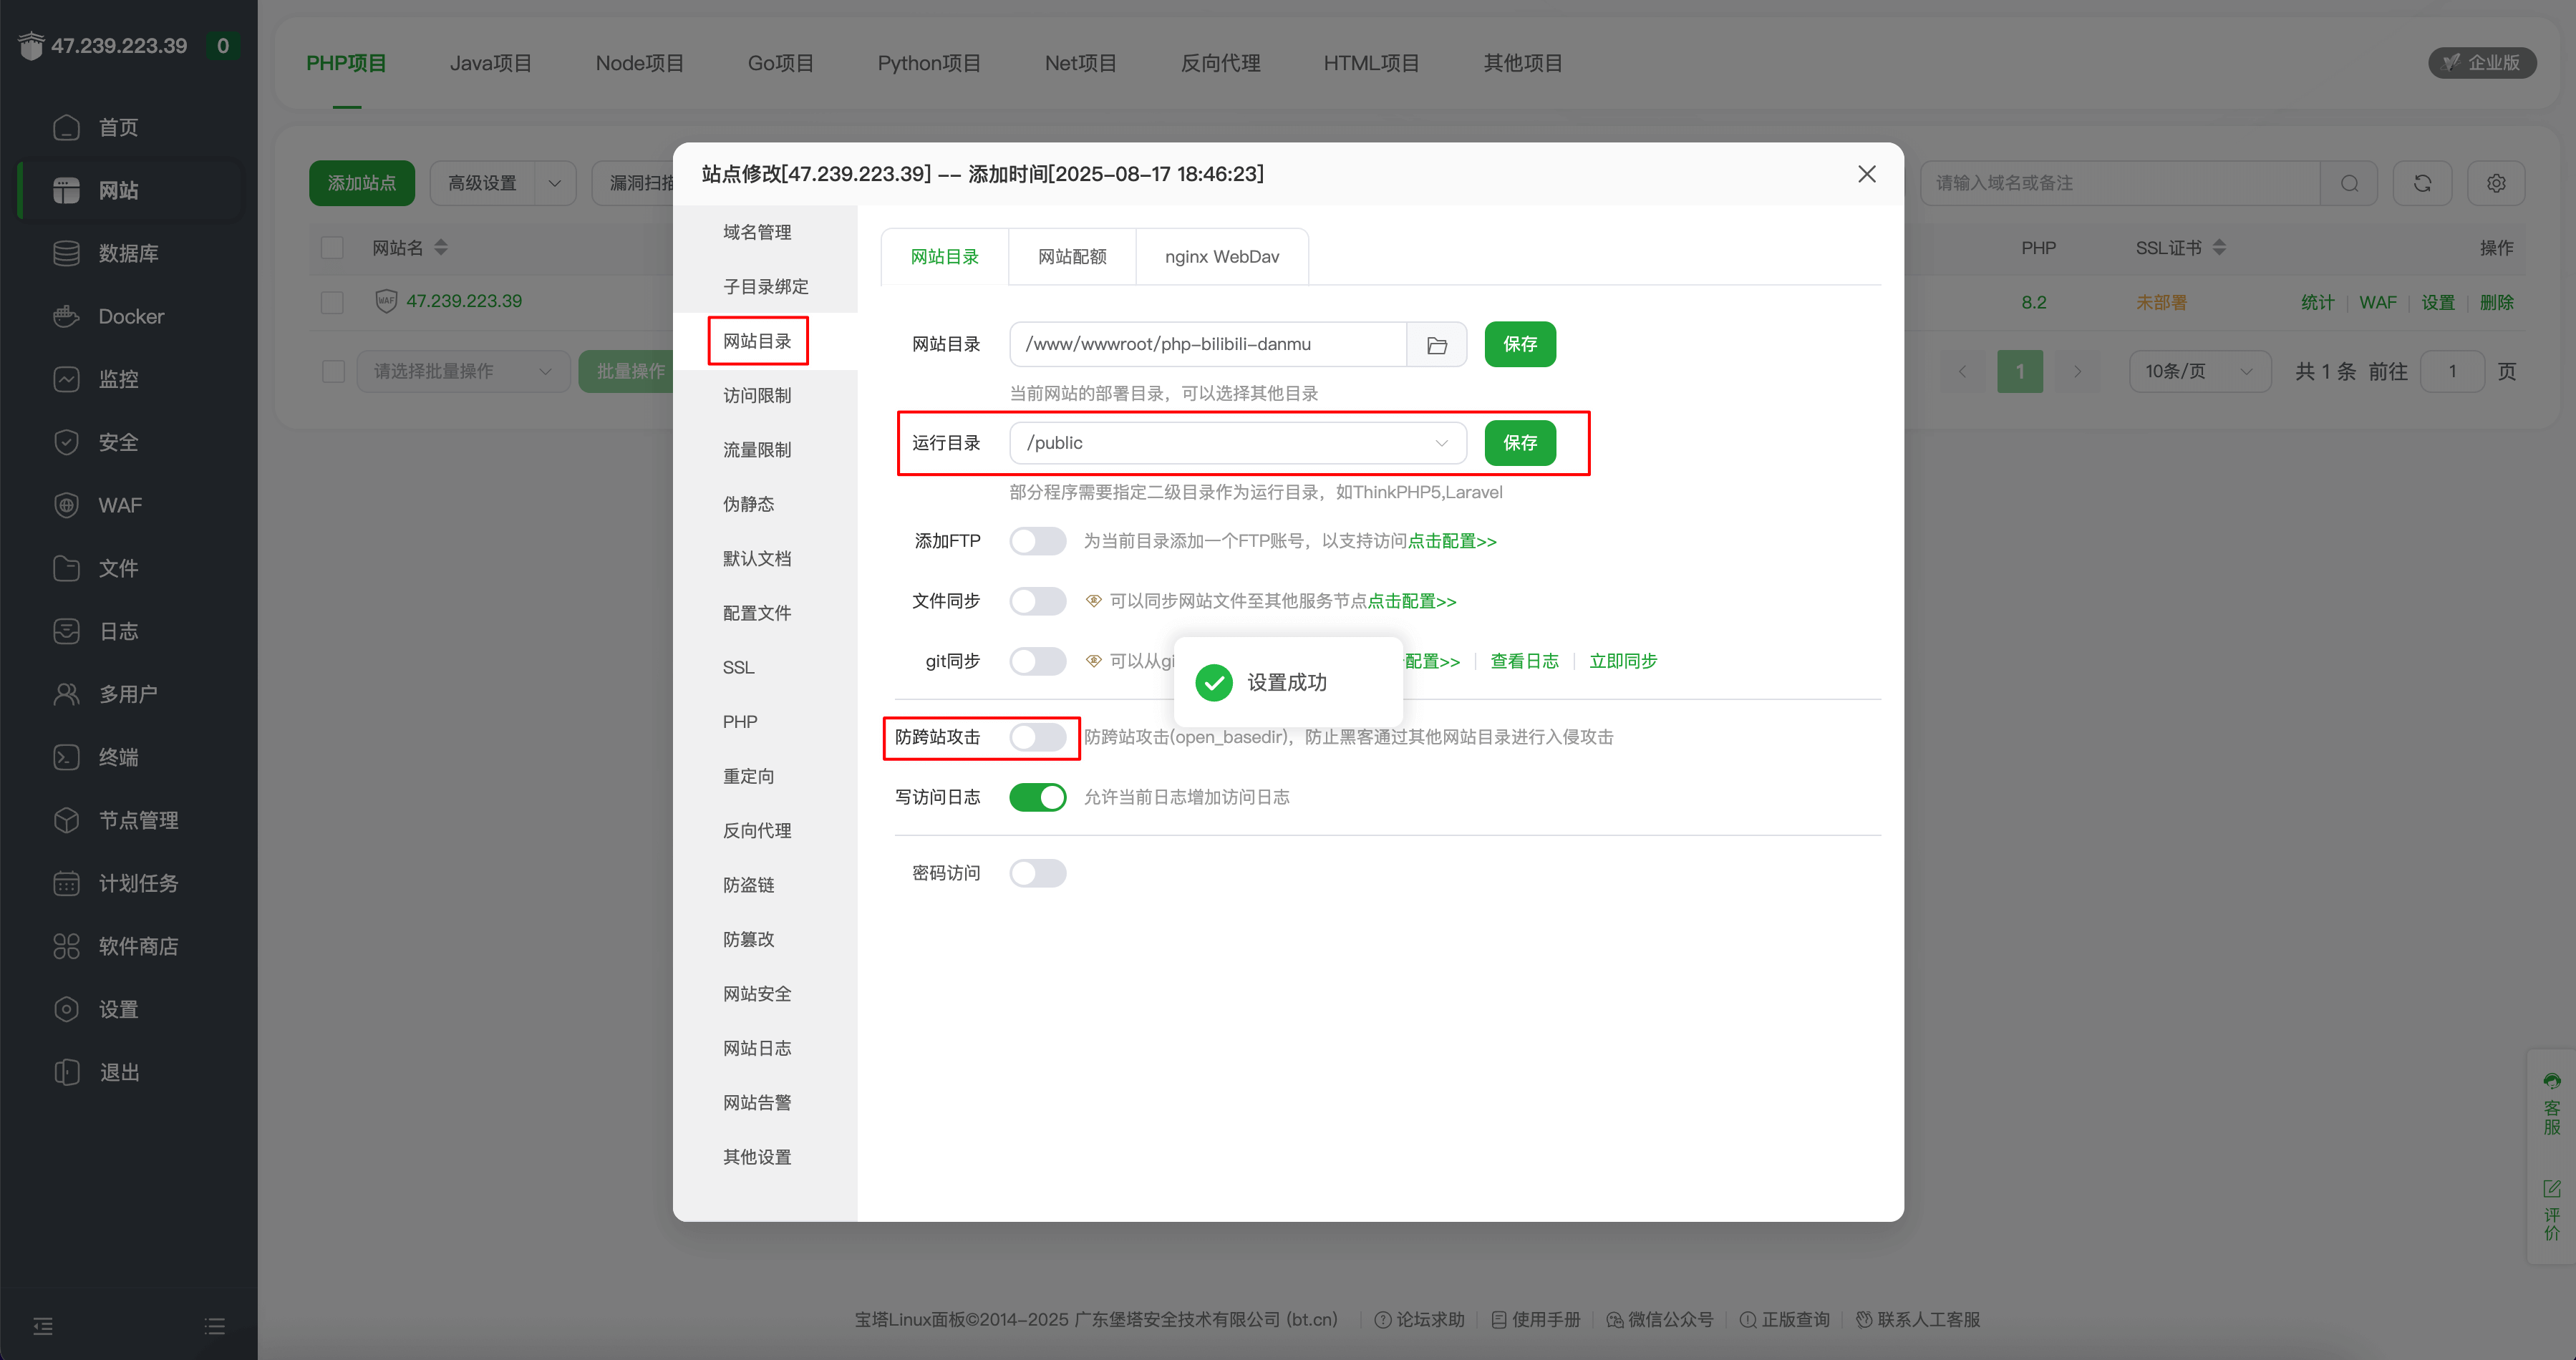Viewport: 2576px width, 1360px height.
Task: Open git sync 查看日志 link
Action: [x=1524, y=661]
